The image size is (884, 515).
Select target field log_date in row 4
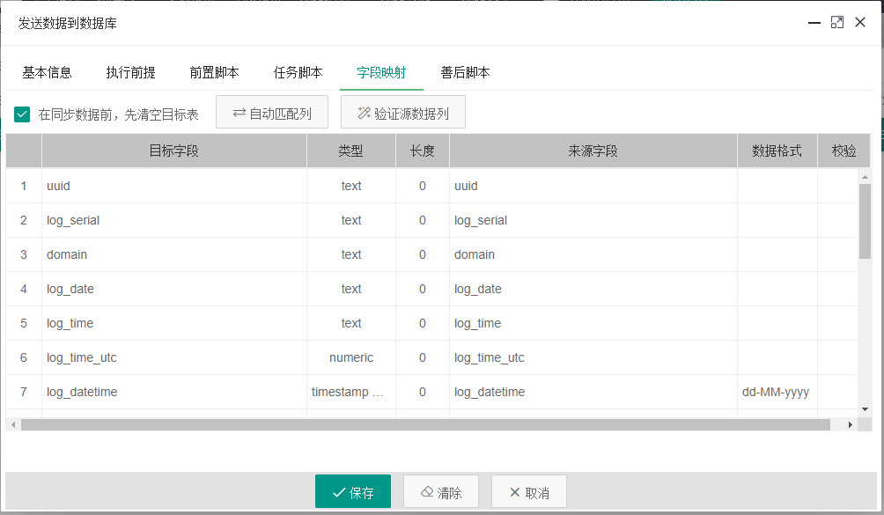click(x=174, y=289)
